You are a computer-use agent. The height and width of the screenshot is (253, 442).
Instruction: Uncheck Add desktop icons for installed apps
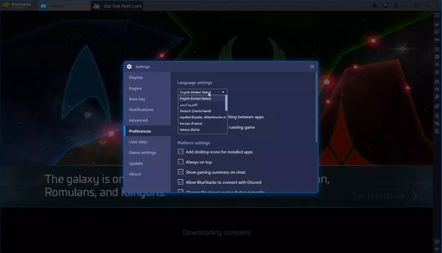pos(181,152)
